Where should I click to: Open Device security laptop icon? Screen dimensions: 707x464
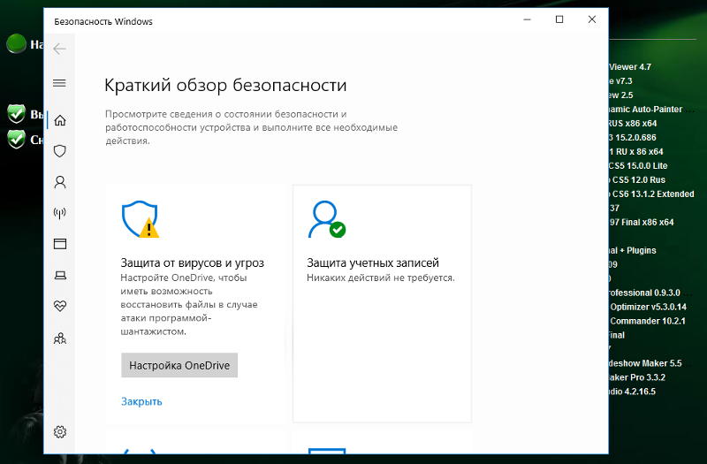60,275
